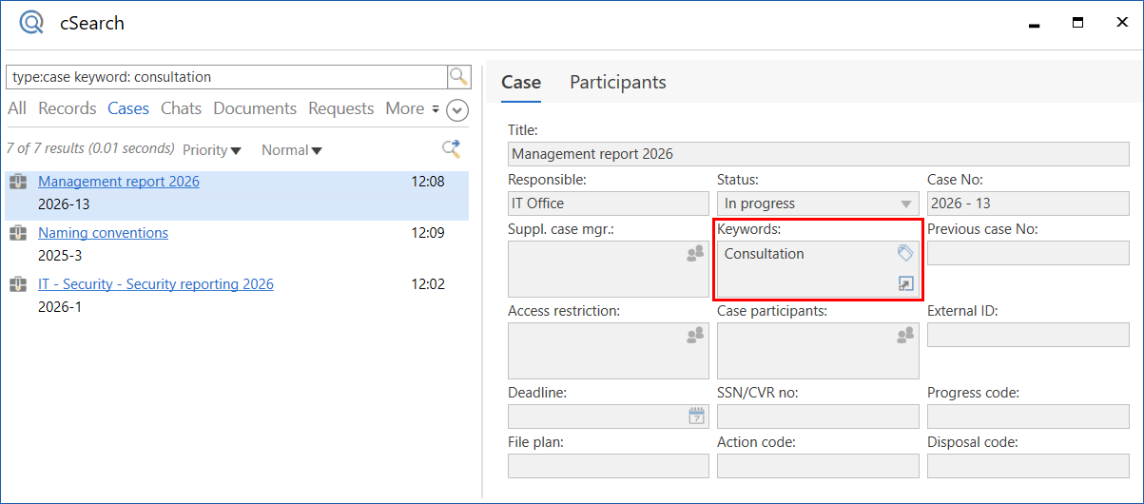
Task: Click the Action code field
Action: (818, 465)
